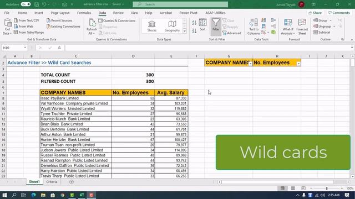Click the Search box in title bar
355x199 pixels.
(x=180, y=4)
